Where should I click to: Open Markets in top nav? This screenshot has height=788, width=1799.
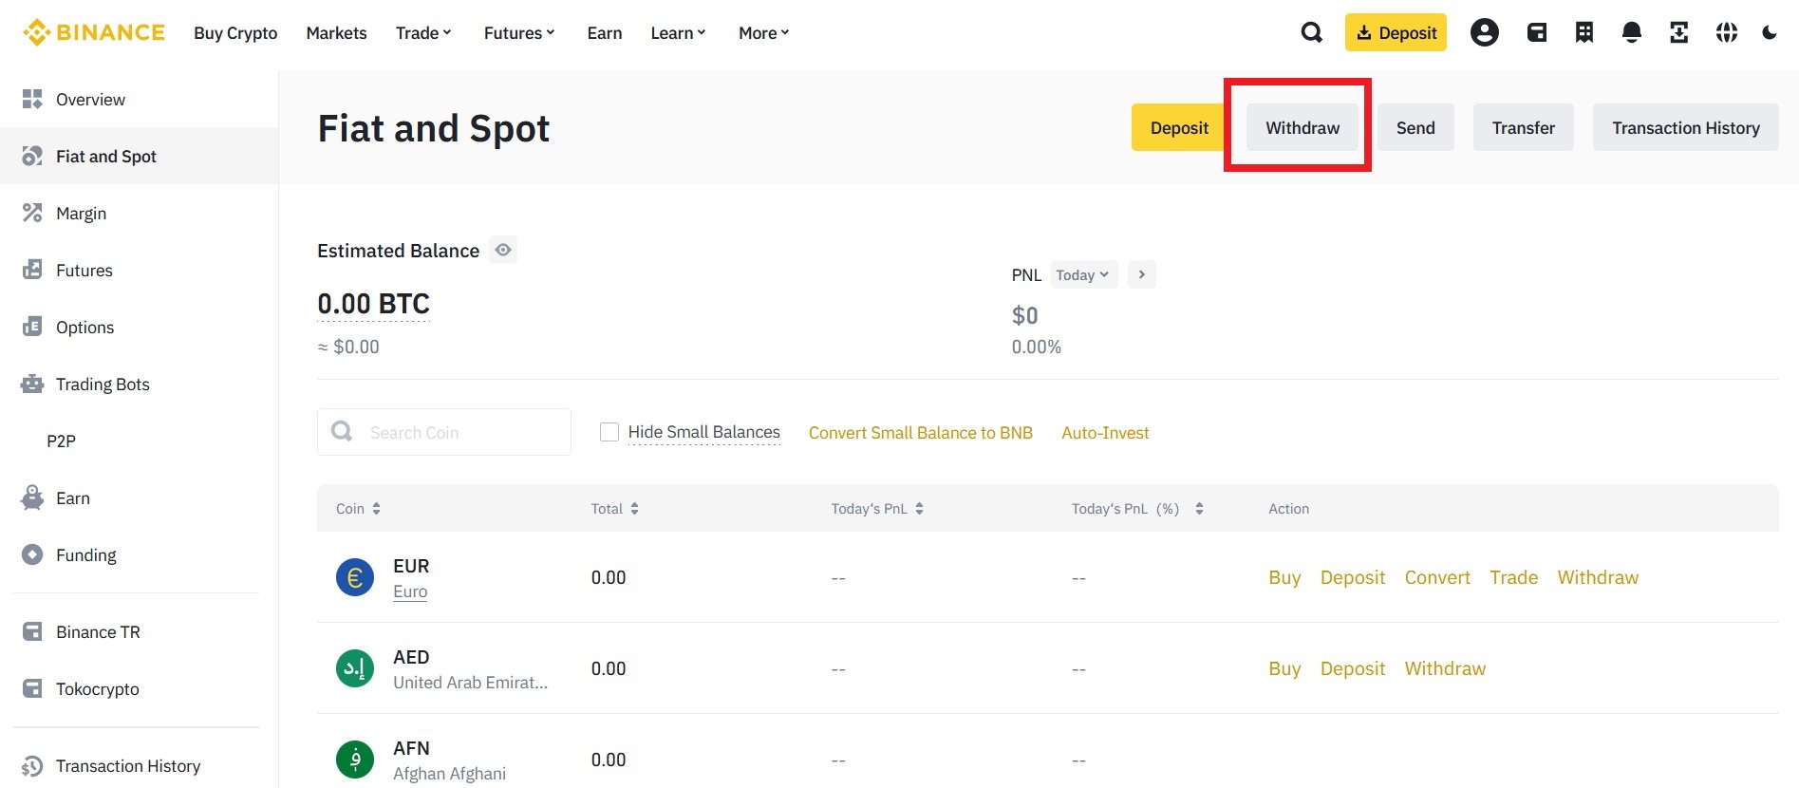336,32
